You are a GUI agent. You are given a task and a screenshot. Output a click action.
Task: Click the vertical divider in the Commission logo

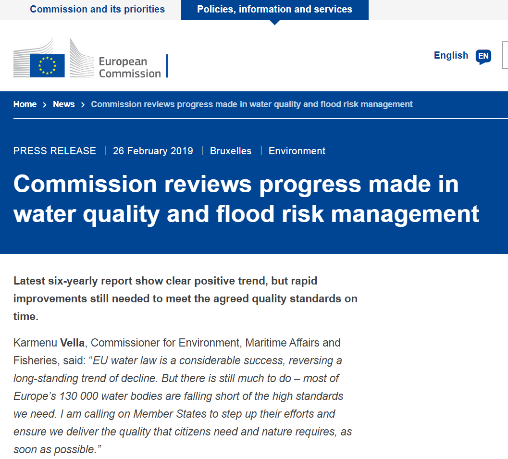[x=167, y=65]
